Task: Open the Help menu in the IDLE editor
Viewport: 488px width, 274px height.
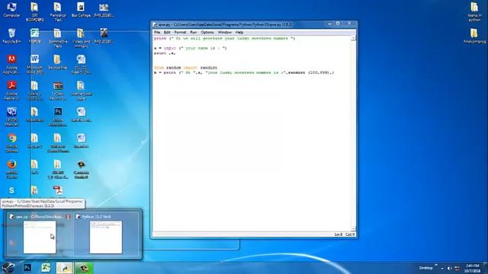Action: coord(239,32)
